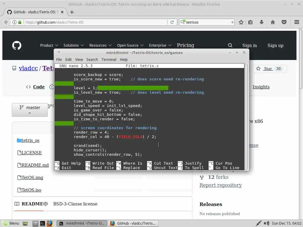Click the Star icon on the repository
The image size is (303, 227).
[x=258, y=69]
